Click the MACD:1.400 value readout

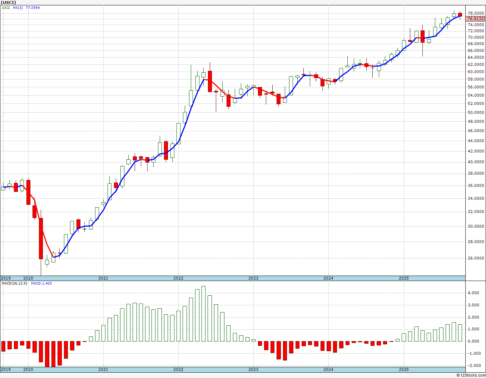pyautogui.click(x=41, y=283)
